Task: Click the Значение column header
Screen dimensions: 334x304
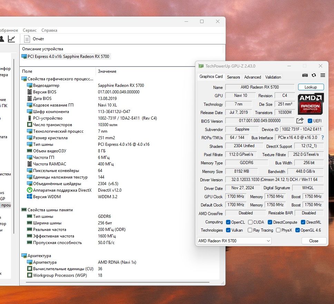Action: pos(107,71)
